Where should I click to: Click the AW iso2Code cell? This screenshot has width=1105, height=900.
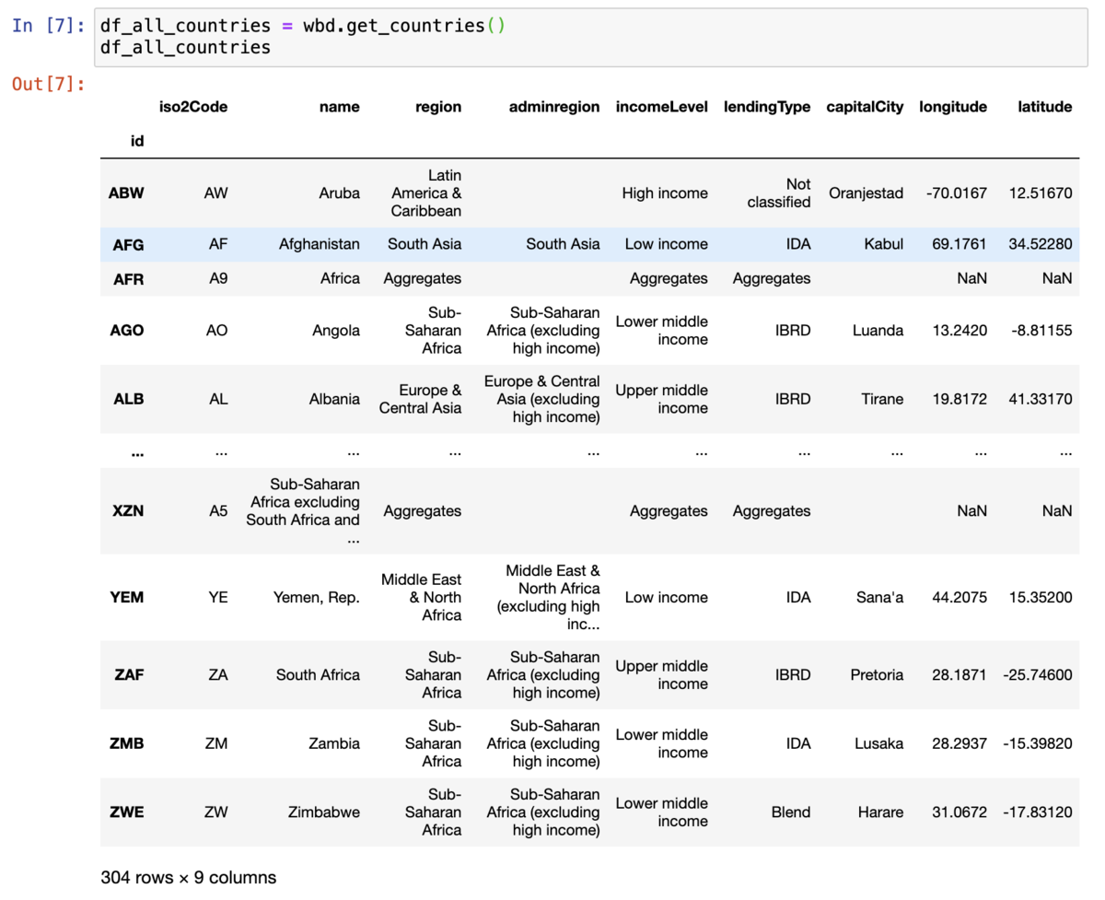(x=215, y=193)
